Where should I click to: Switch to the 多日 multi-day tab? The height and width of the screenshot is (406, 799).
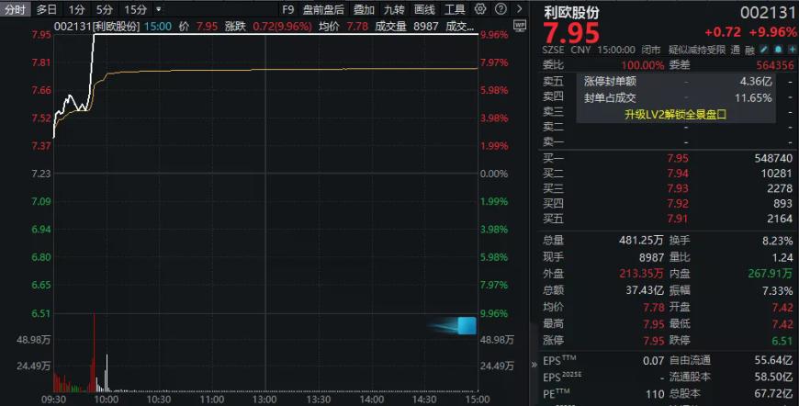[46, 9]
